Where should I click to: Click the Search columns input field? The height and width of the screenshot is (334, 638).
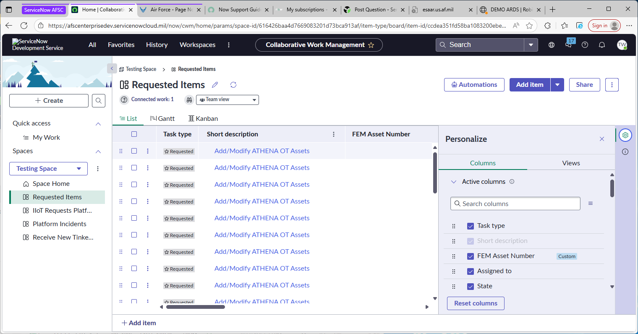point(515,204)
